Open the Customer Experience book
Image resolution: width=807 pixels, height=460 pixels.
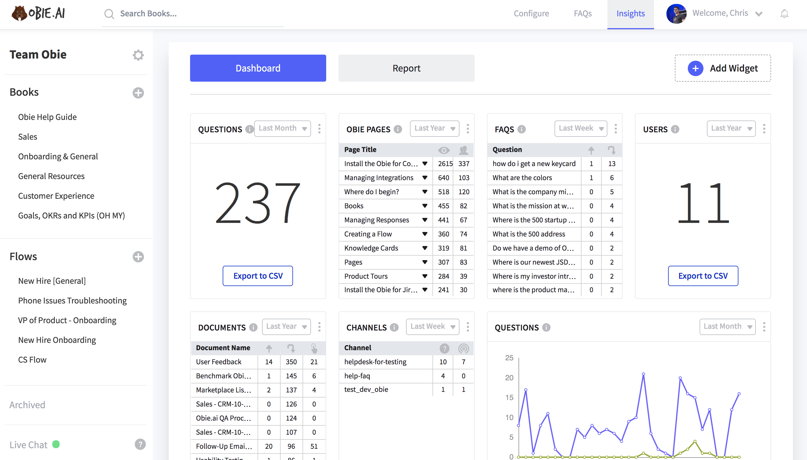pyautogui.click(x=56, y=196)
